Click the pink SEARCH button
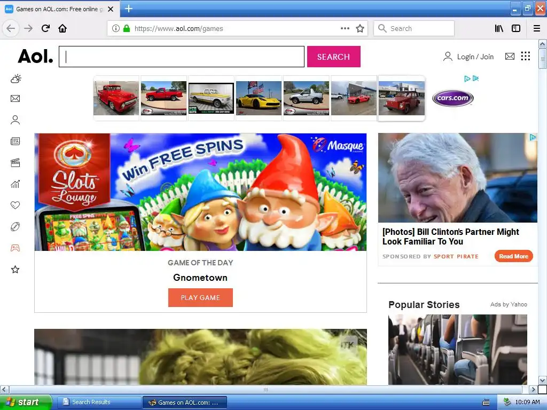The height and width of the screenshot is (410, 547). pos(333,57)
